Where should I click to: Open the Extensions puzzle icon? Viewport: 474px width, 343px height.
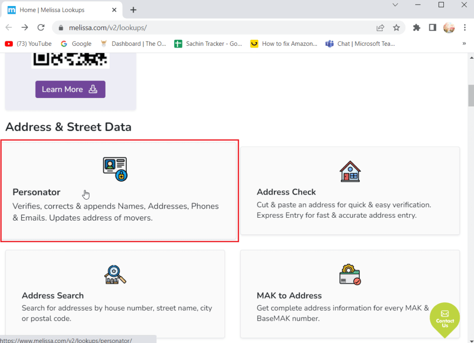(417, 28)
